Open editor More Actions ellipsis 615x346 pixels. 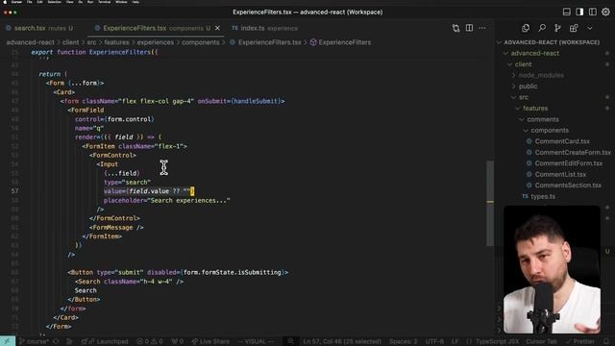pyautogui.click(x=482, y=28)
